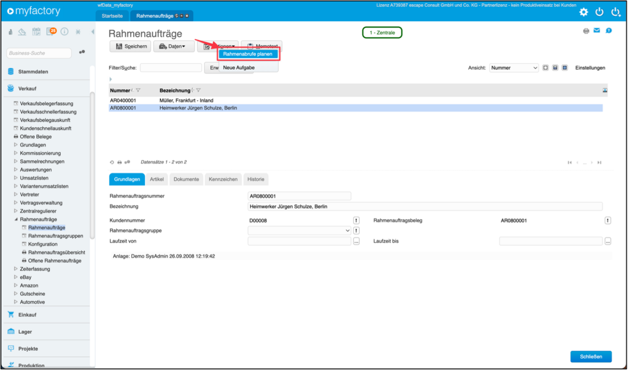
Task: Expand the Grundlagen tree node
Action: pyautogui.click(x=16, y=145)
